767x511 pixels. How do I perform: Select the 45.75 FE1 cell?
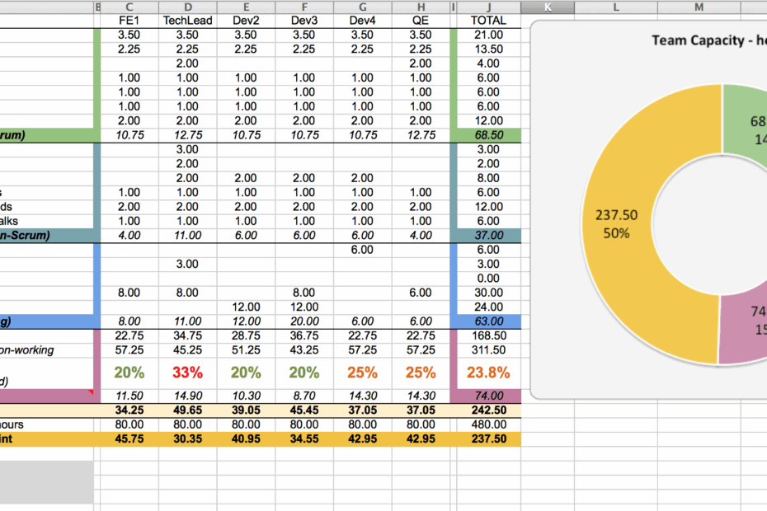pos(129,438)
